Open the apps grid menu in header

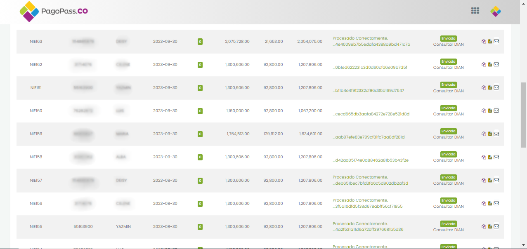[475, 11]
